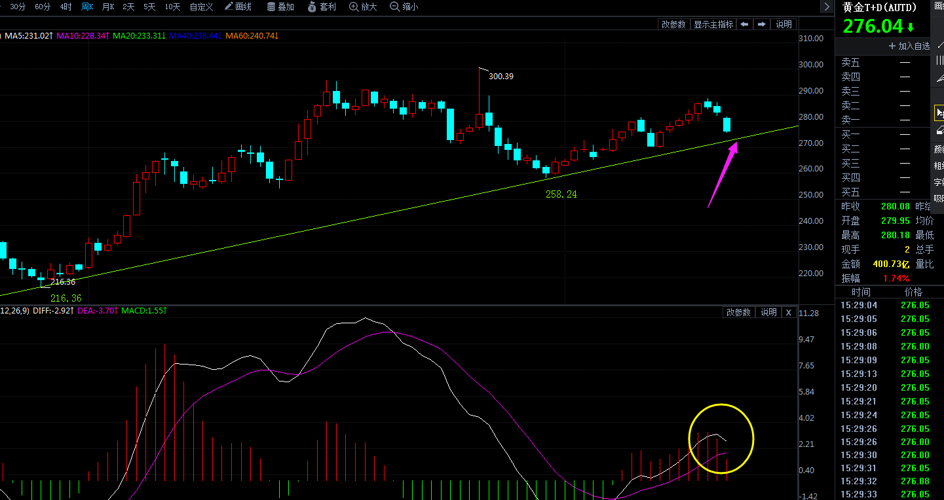Viewport: 944px width, 500px height.
Task: Click the 258.24 low price label
Action: 561,194
